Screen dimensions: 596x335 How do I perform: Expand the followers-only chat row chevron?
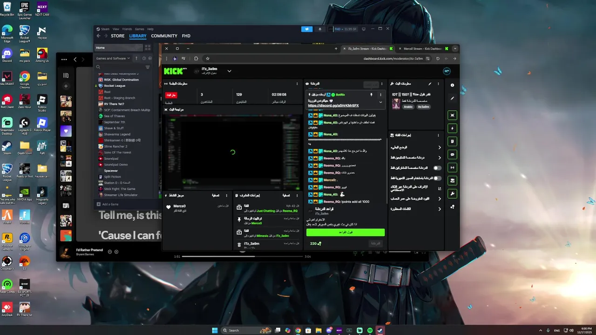(440, 158)
